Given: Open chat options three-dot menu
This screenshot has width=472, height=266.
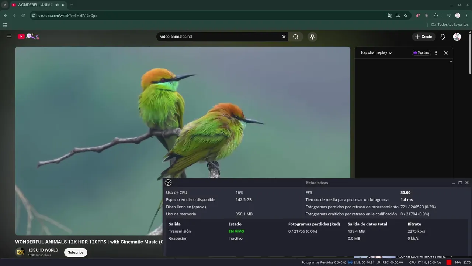Looking at the screenshot, I should point(436,52).
